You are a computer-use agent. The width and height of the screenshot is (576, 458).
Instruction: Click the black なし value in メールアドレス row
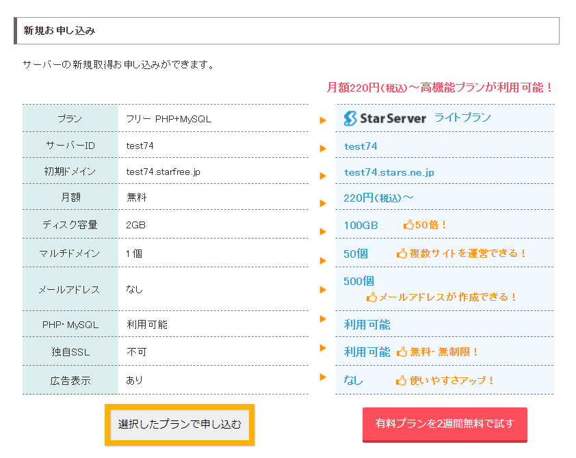[134, 289]
